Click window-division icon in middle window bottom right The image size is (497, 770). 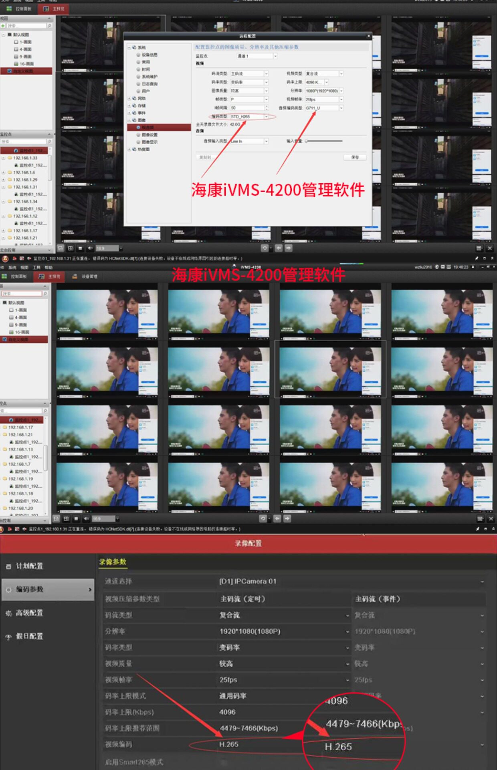click(x=480, y=519)
